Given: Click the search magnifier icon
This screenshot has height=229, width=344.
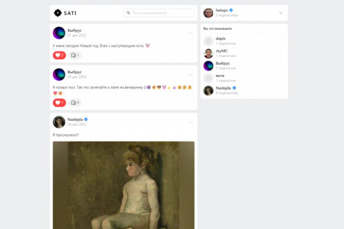Looking at the screenshot, I should (x=129, y=13).
